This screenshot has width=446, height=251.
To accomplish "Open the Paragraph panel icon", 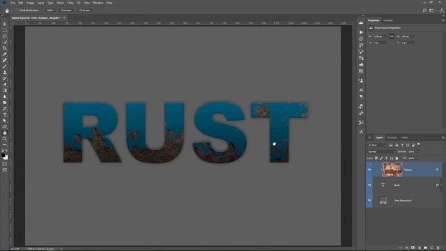I will click(361, 97).
